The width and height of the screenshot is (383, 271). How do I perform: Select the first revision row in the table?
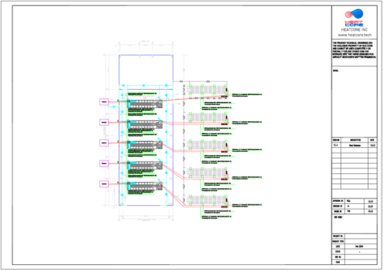click(x=354, y=145)
